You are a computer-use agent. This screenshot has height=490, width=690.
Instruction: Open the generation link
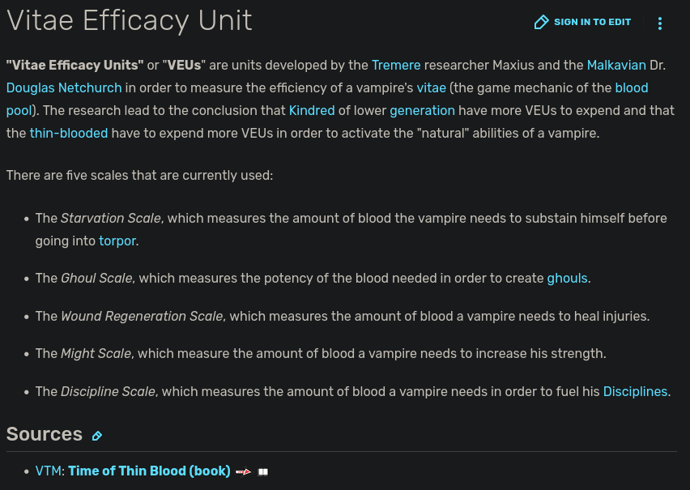422,110
